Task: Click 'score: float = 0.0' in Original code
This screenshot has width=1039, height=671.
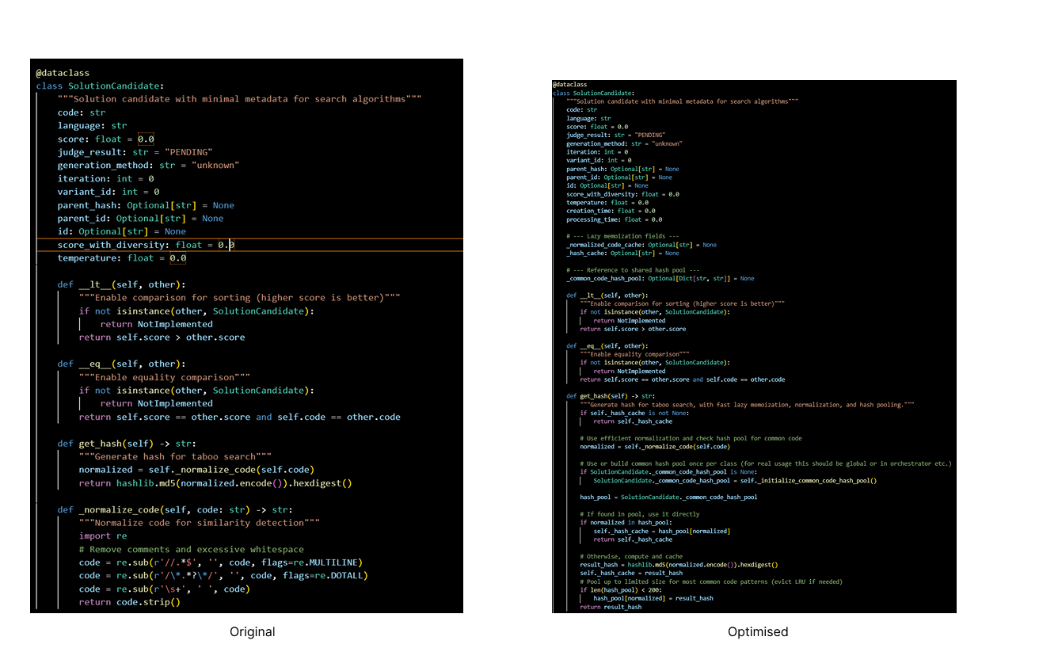Action: [105, 139]
